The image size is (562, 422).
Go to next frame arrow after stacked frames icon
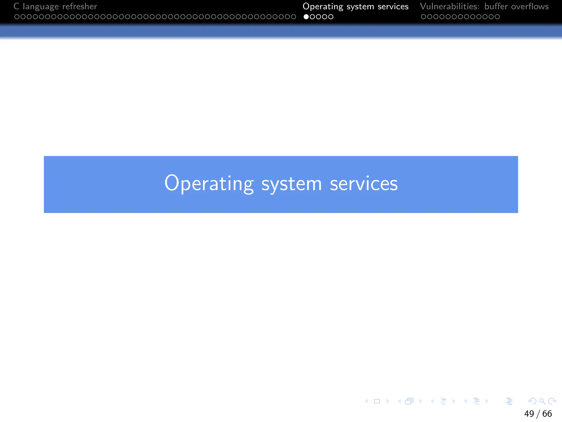(x=421, y=401)
